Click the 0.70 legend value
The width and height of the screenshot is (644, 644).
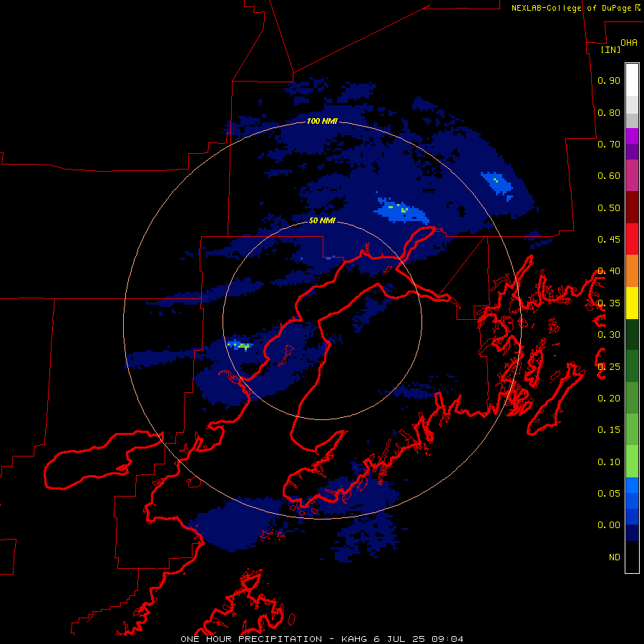(609, 144)
